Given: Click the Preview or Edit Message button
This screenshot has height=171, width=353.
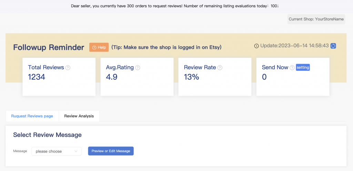Looking at the screenshot, I should point(111,151).
